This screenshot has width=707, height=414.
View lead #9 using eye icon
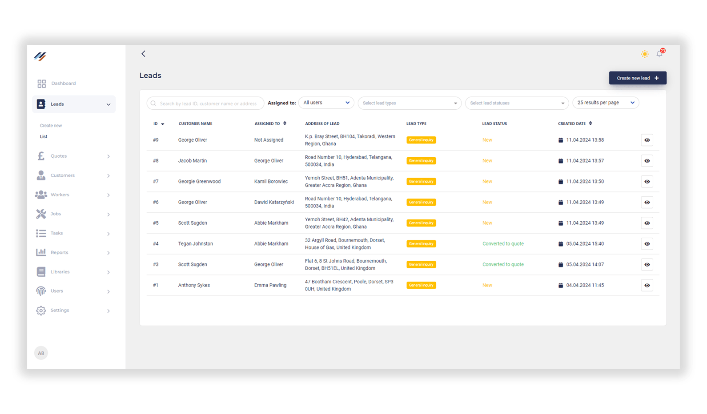click(647, 140)
